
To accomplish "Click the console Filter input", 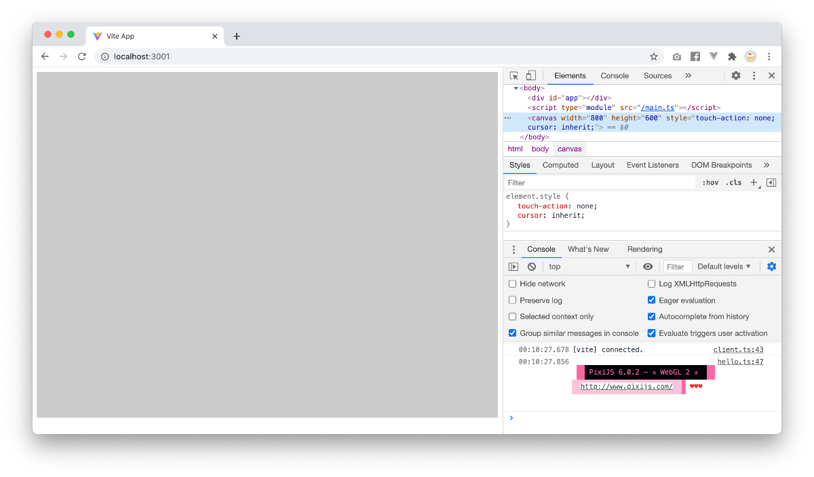I will (678, 267).
